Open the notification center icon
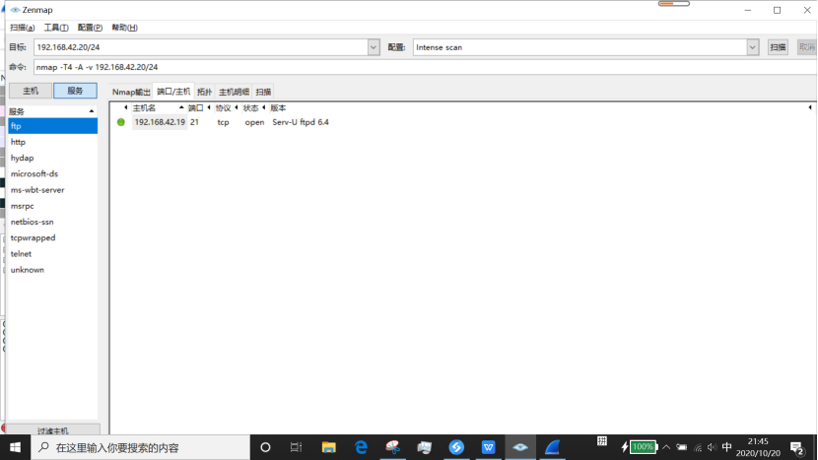 coord(797,448)
